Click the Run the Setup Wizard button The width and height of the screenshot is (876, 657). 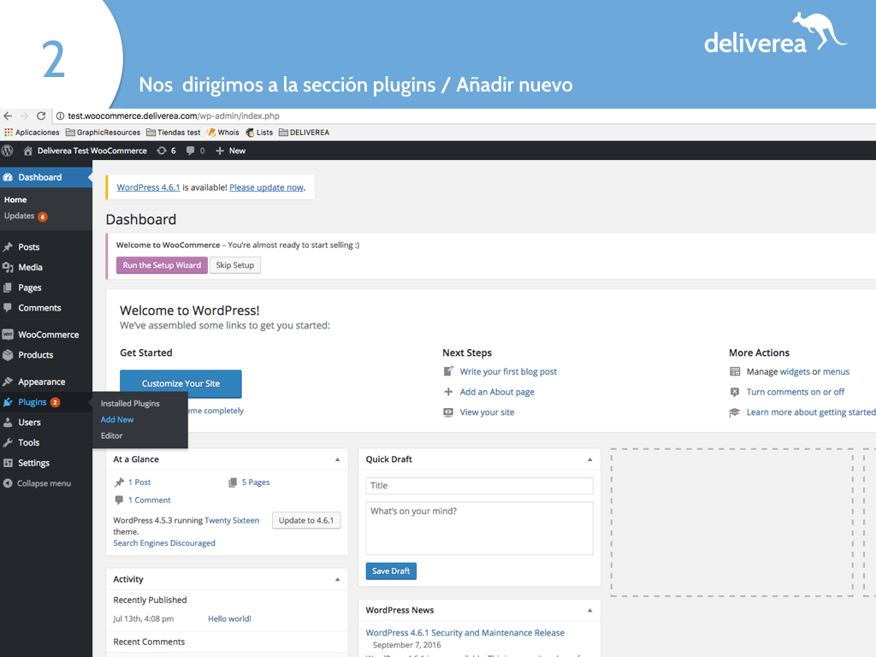162,265
